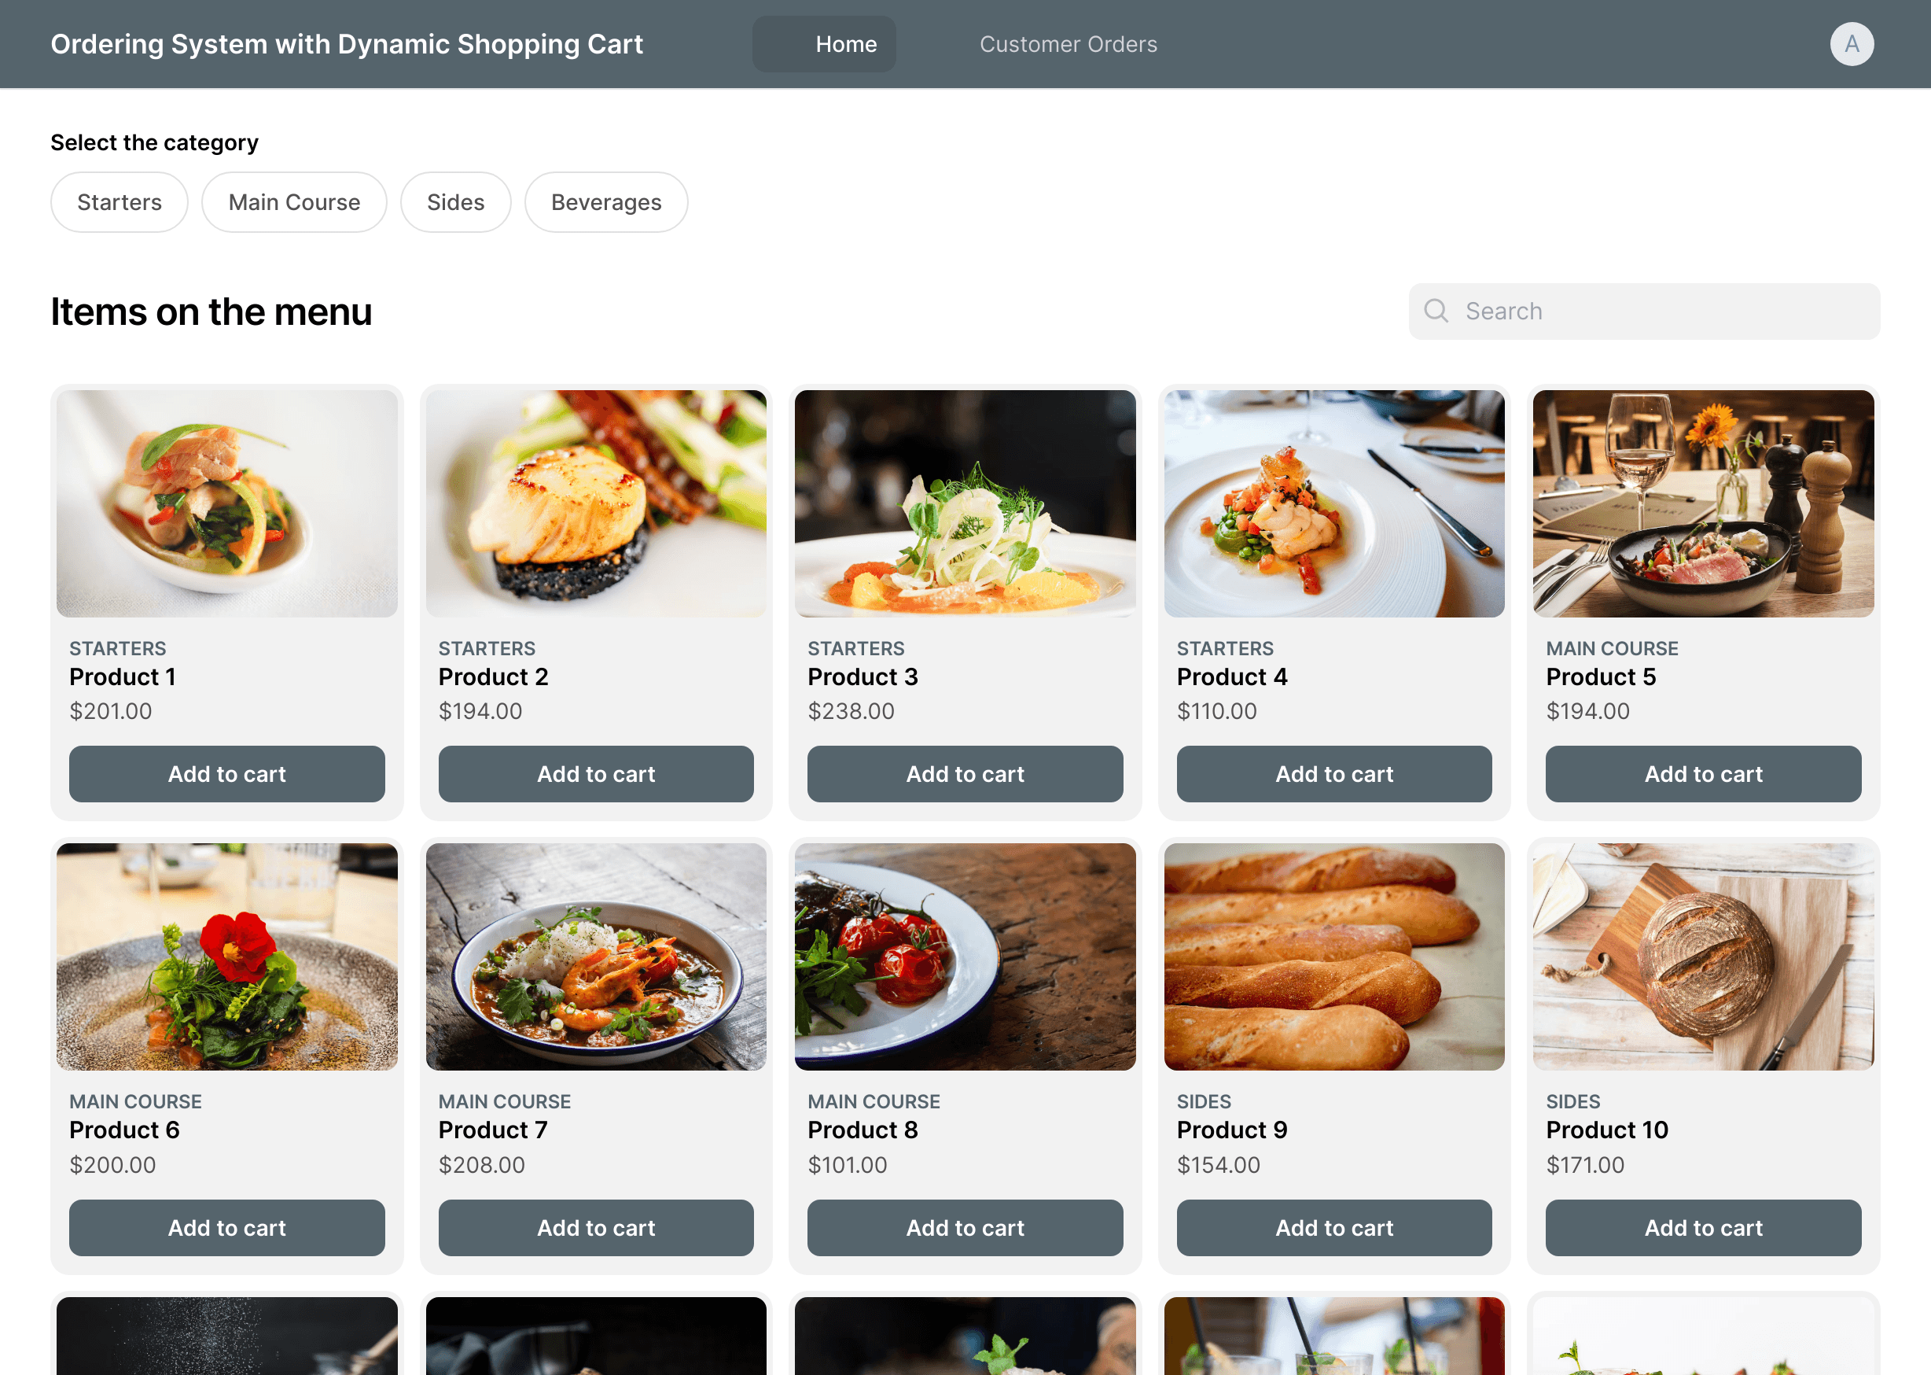Viewport: 1931px width, 1375px height.
Task: Select the 'Product 6' title text
Action: [x=124, y=1130]
